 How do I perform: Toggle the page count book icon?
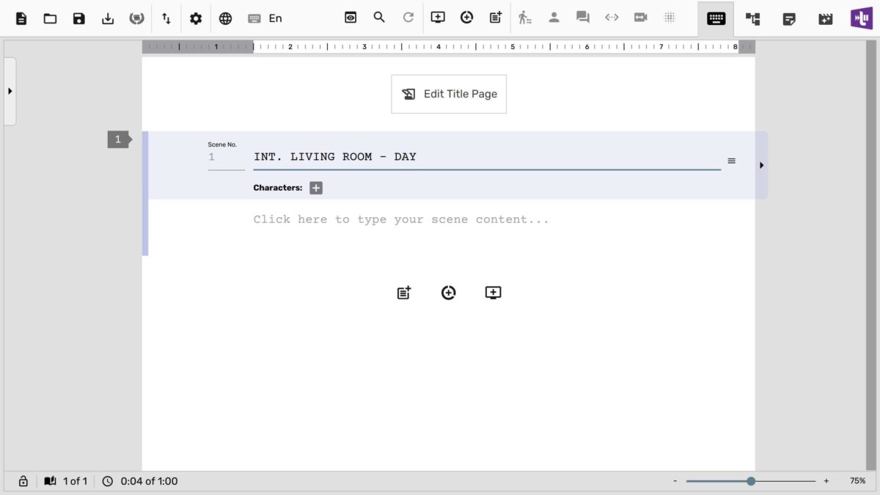(50, 481)
